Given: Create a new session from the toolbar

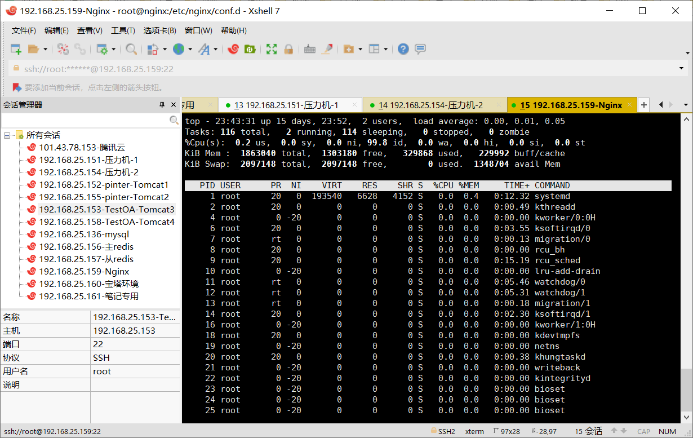Looking at the screenshot, I should pos(16,49).
